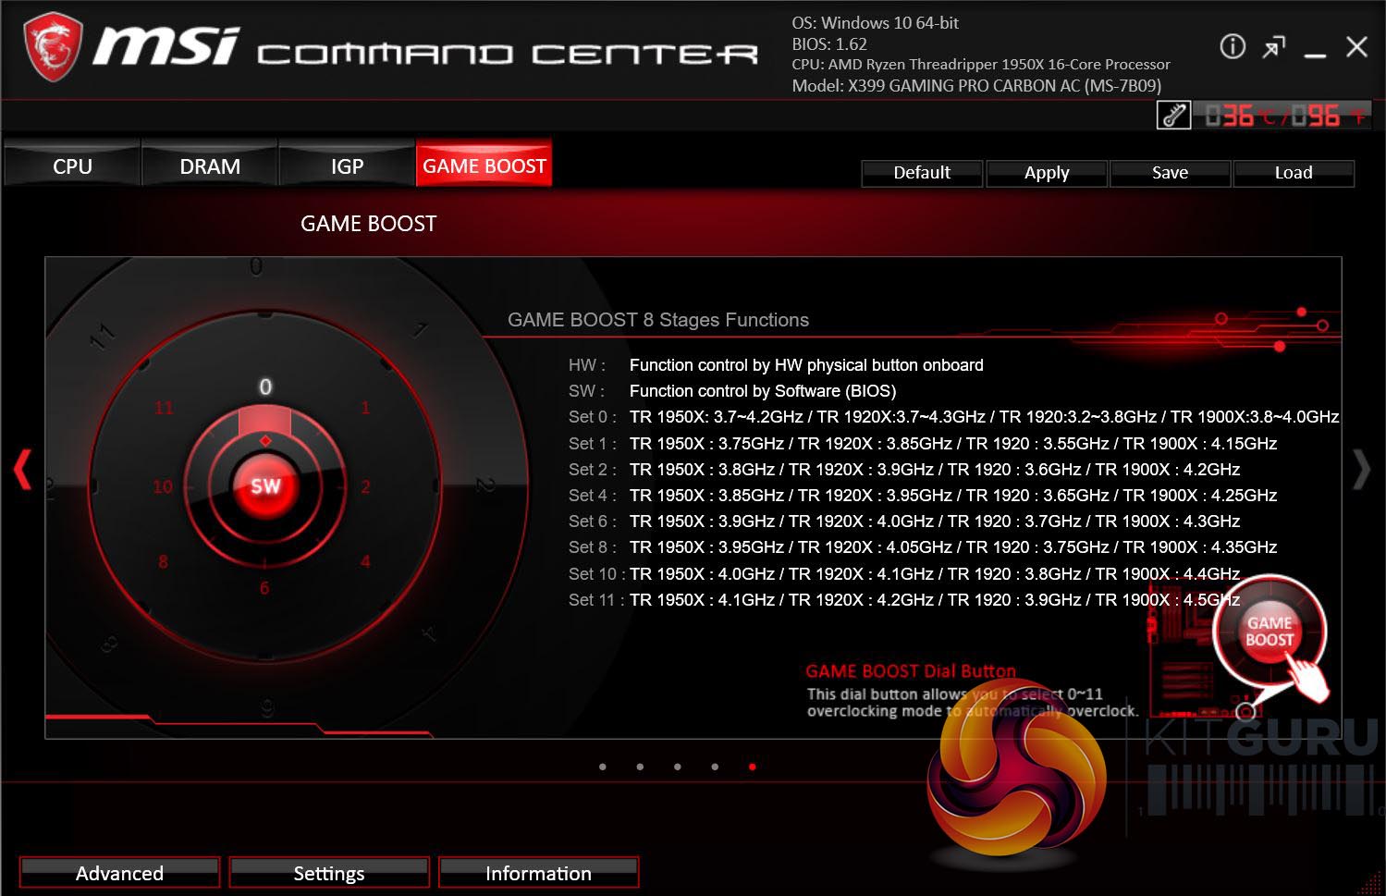Click the 'Set 8' frequency line
Screen dimensions: 1386x896
pyautogui.click(x=923, y=546)
